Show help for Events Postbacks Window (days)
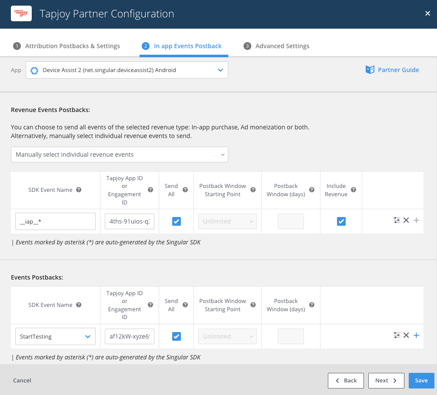This screenshot has height=395, width=437. pos(312,305)
